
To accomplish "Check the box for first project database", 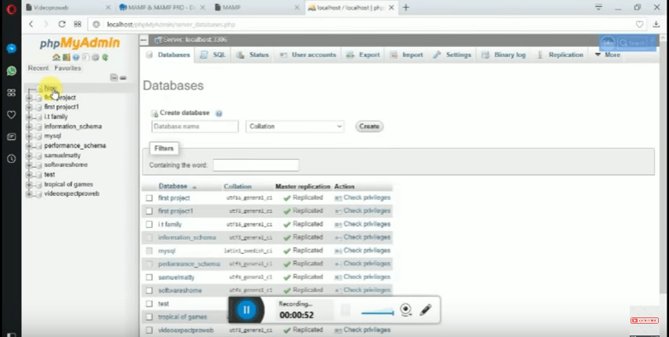I will click(x=149, y=198).
